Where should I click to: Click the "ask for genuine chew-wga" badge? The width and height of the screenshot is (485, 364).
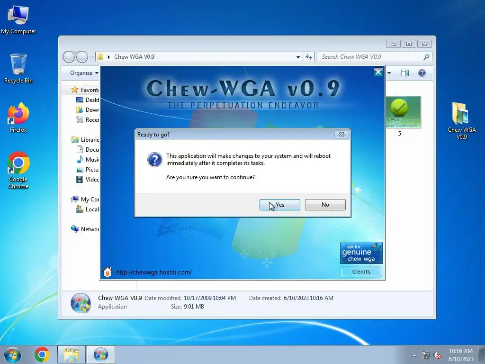click(361, 253)
